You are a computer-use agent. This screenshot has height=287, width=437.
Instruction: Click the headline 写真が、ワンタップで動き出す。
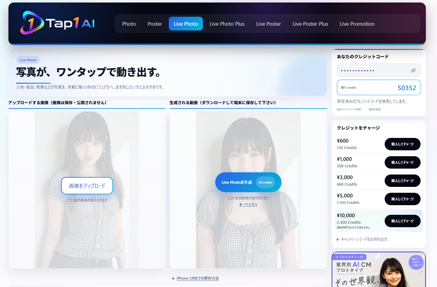[x=89, y=72]
